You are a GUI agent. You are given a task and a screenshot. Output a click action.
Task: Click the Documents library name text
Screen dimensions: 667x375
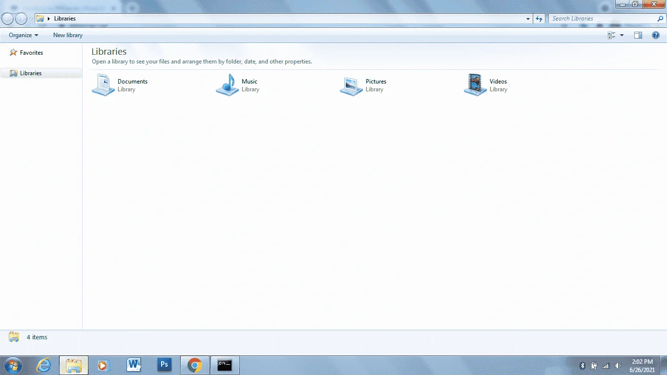click(x=132, y=82)
